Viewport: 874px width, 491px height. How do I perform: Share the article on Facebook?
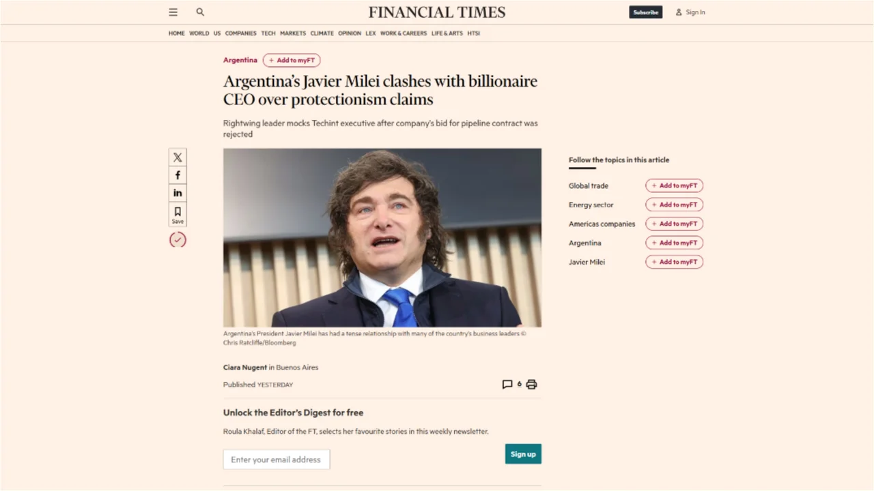(x=178, y=175)
